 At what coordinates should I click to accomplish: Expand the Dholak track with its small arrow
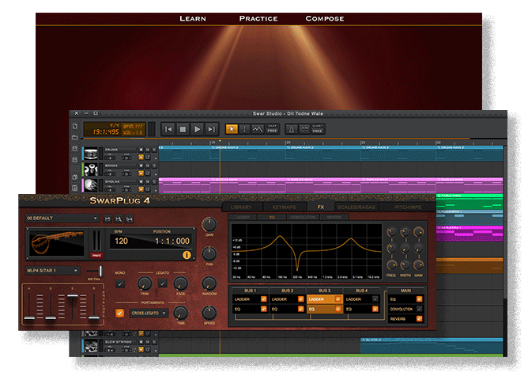156,190
